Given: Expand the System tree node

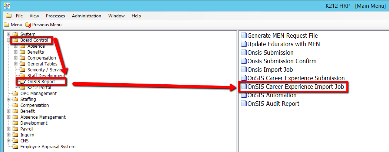Looking at the screenshot, I should click(x=9, y=34).
